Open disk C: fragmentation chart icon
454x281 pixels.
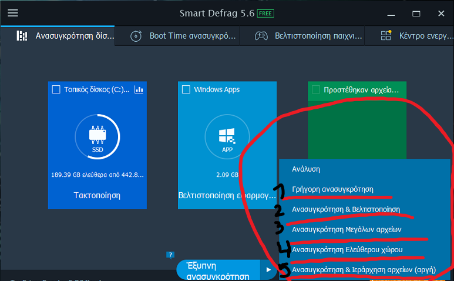tap(139, 90)
